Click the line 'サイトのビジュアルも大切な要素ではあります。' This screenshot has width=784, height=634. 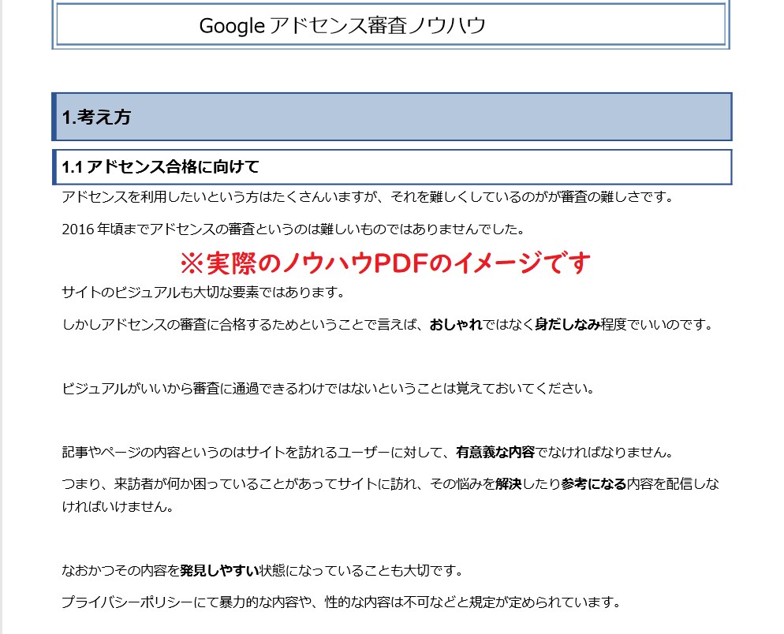click(204, 292)
